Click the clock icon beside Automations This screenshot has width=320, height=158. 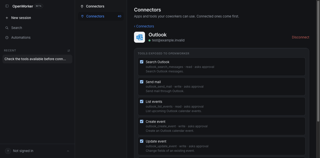pos(7,38)
